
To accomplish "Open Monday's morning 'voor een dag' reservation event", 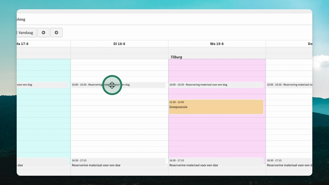I will [42, 85].
